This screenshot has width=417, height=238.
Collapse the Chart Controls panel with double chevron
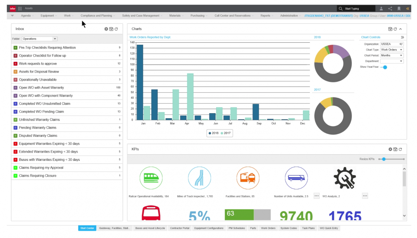402,37
